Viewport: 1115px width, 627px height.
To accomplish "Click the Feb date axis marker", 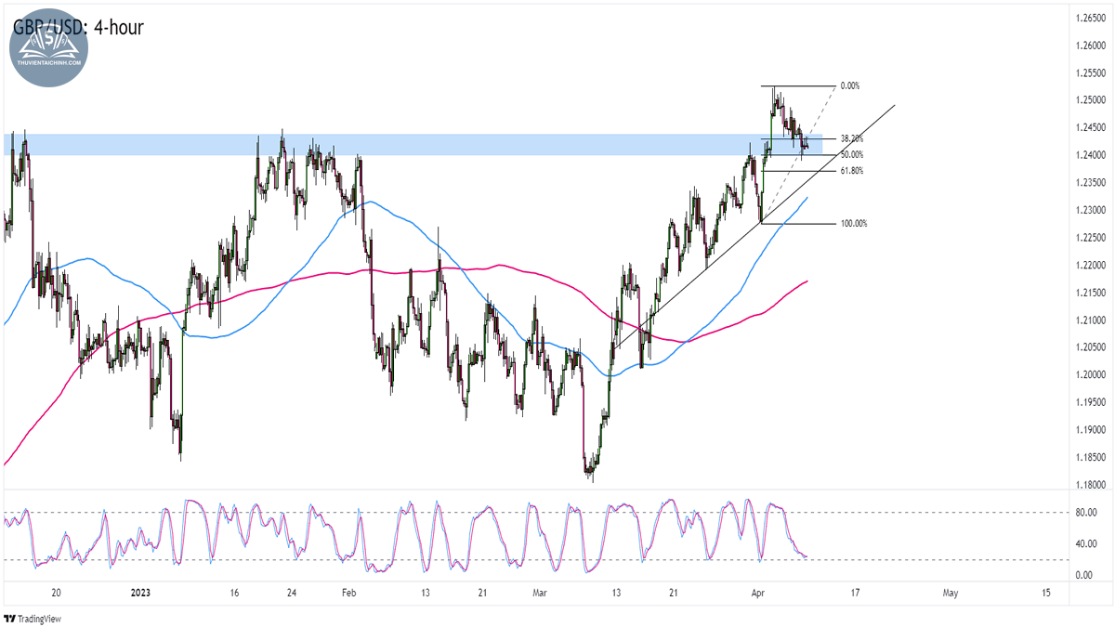I will point(348,592).
